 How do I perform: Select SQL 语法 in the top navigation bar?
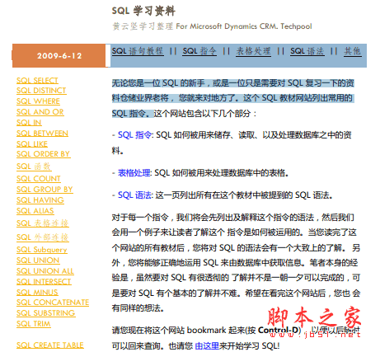click(307, 51)
